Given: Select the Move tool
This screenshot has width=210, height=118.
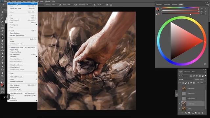Looking at the screenshot, I should point(2,12).
